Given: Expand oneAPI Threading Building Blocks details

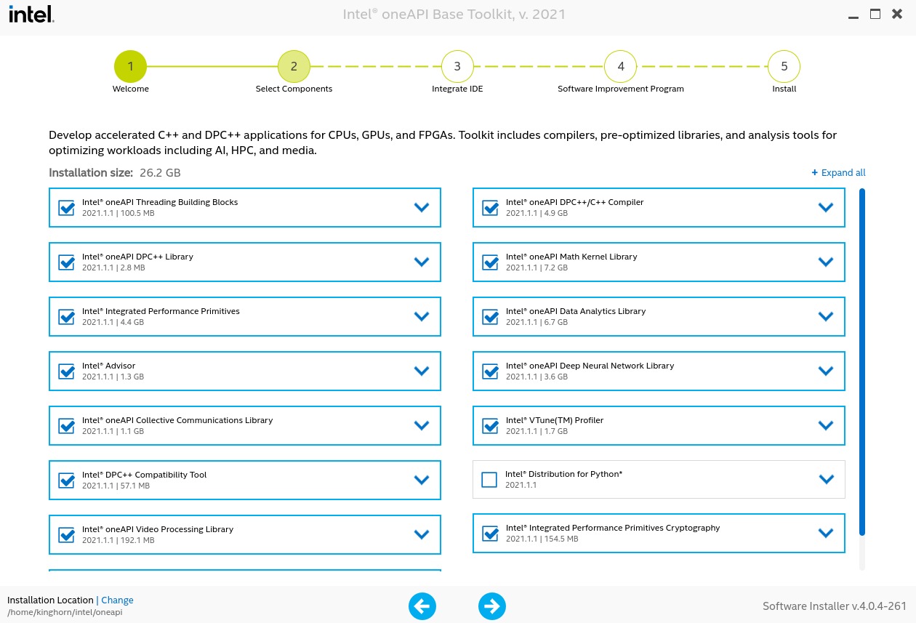Looking at the screenshot, I should 422,207.
